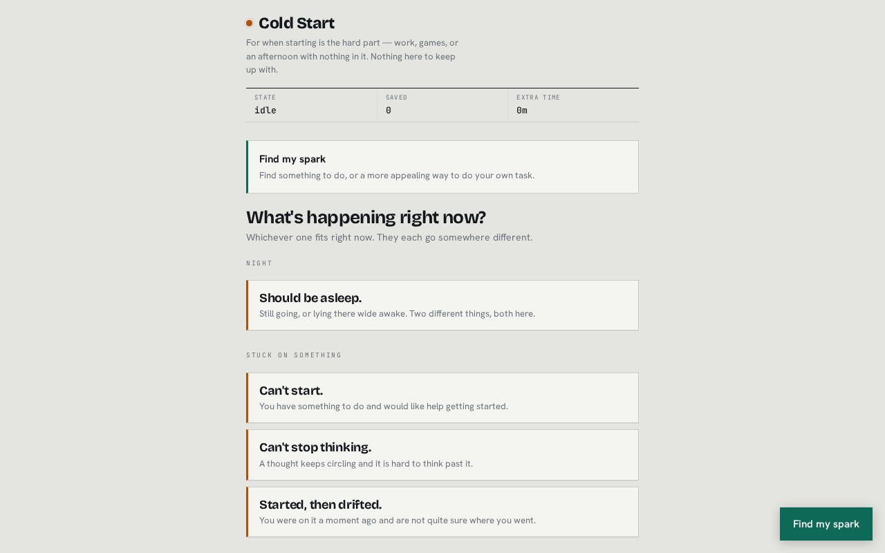The image size is (885, 553).
Task: Click the State idle stat cell
Action: (311, 105)
